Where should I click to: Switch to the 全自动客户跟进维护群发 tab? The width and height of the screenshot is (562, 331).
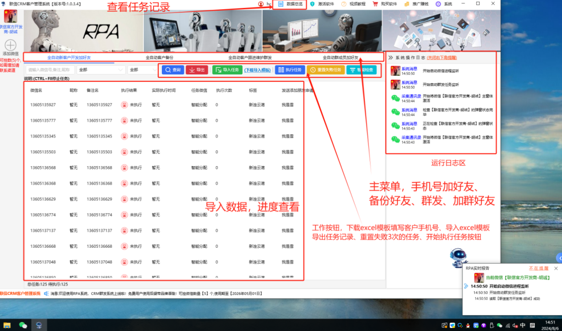[250, 58]
